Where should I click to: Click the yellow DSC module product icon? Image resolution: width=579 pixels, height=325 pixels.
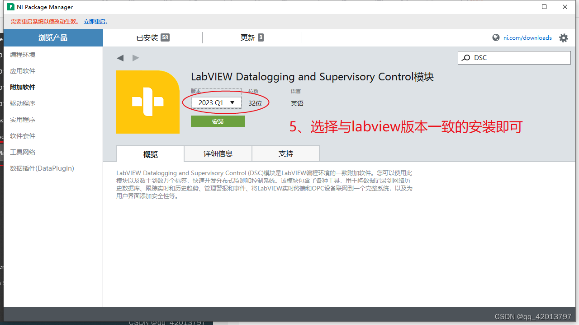(148, 102)
